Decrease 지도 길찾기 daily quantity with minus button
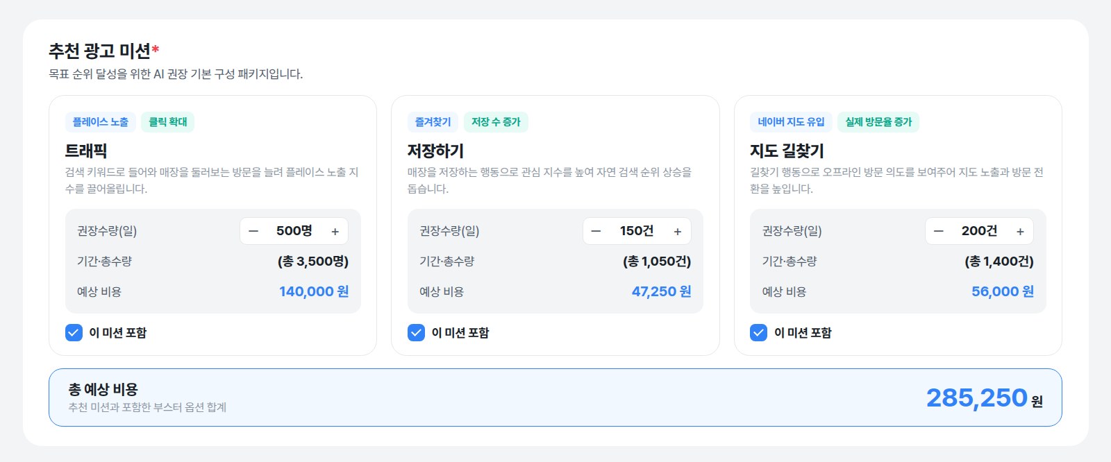Image resolution: width=1111 pixels, height=462 pixels. pyautogui.click(x=939, y=232)
